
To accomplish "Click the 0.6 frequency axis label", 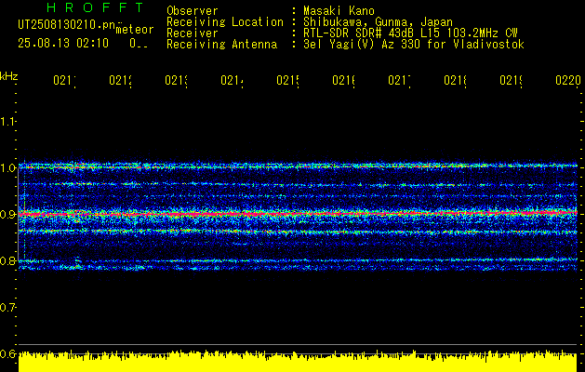I will pyautogui.click(x=7, y=353).
